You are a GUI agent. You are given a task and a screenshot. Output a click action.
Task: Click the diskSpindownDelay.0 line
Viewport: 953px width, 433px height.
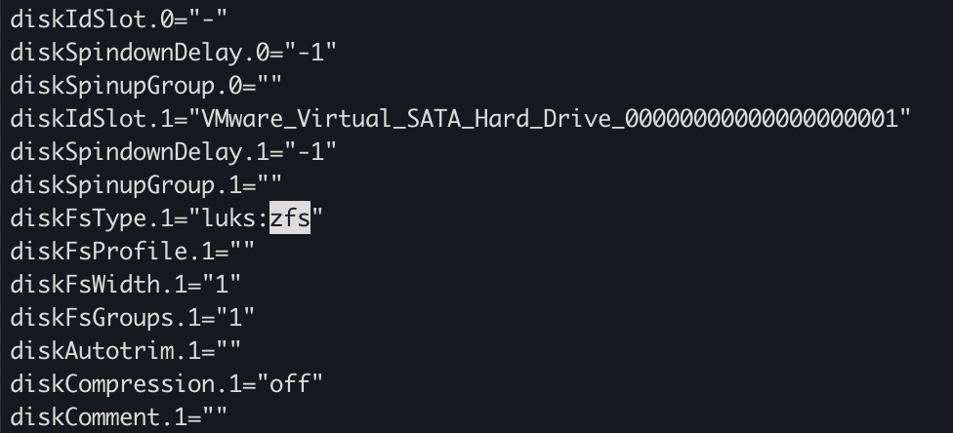tap(173, 53)
